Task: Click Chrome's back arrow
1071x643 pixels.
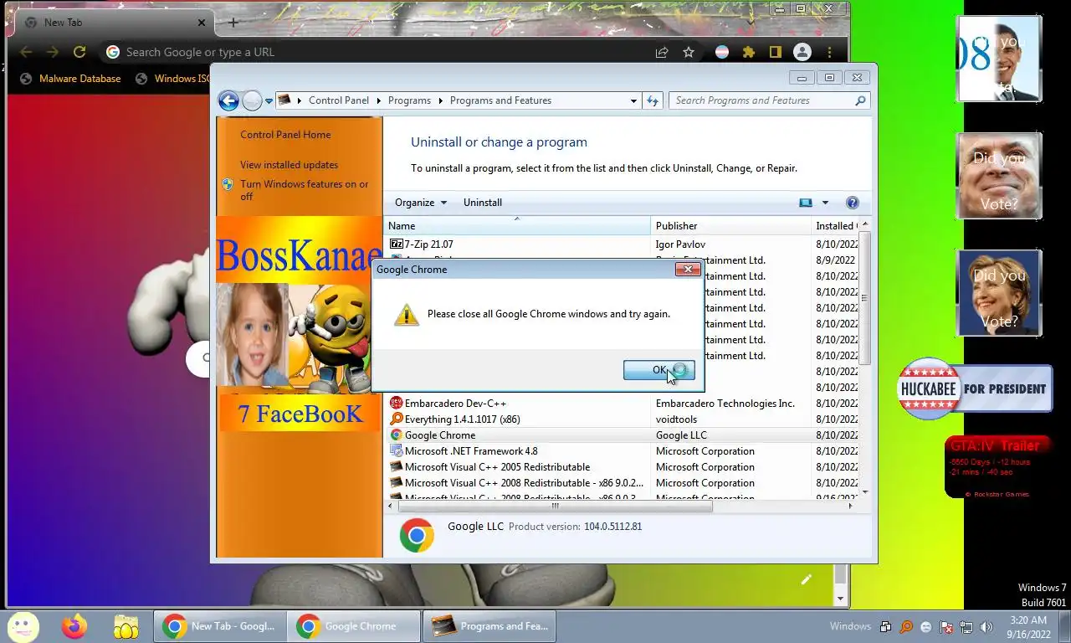Action: click(26, 52)
